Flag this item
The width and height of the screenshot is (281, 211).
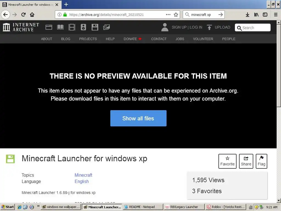pyautogui.click(x=262, y=161)
